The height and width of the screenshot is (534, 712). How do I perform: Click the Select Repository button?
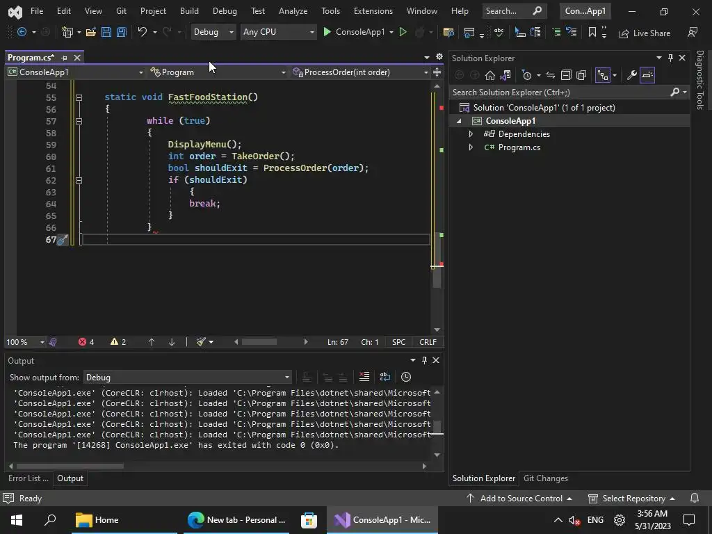pyautogui.click(x=631, y=498)
